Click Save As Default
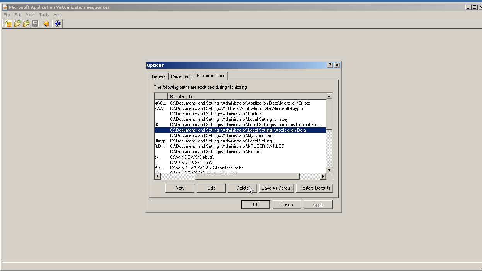Viewport: 482px width, 271px height. coord(277,188)
